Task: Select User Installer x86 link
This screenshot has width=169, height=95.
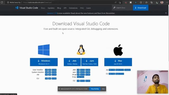Action: [x=50, y=70]
